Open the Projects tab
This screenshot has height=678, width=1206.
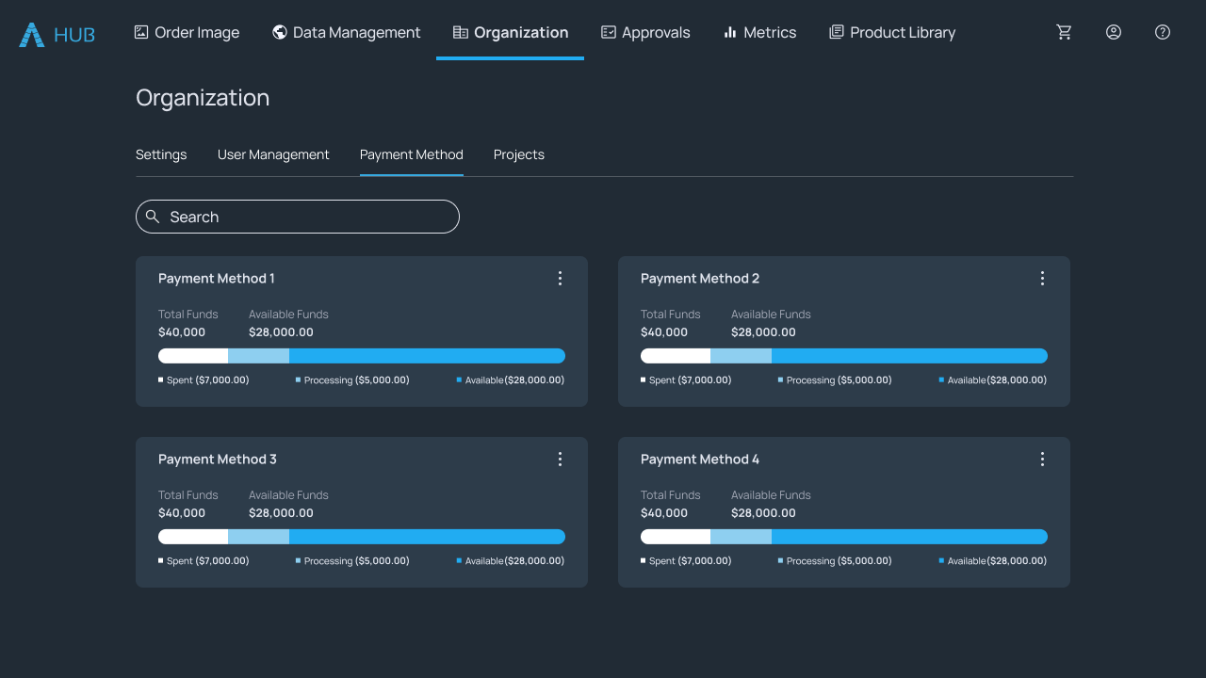[519, 154]
